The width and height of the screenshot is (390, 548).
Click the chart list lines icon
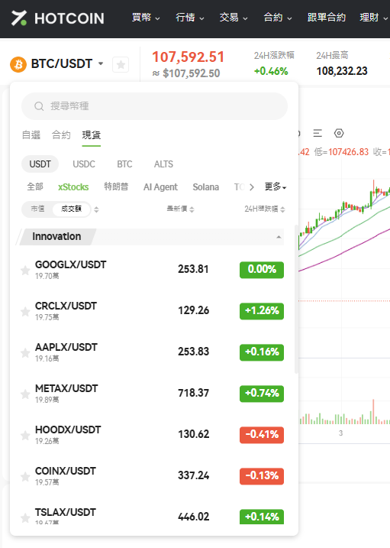(x=317, y=133)
